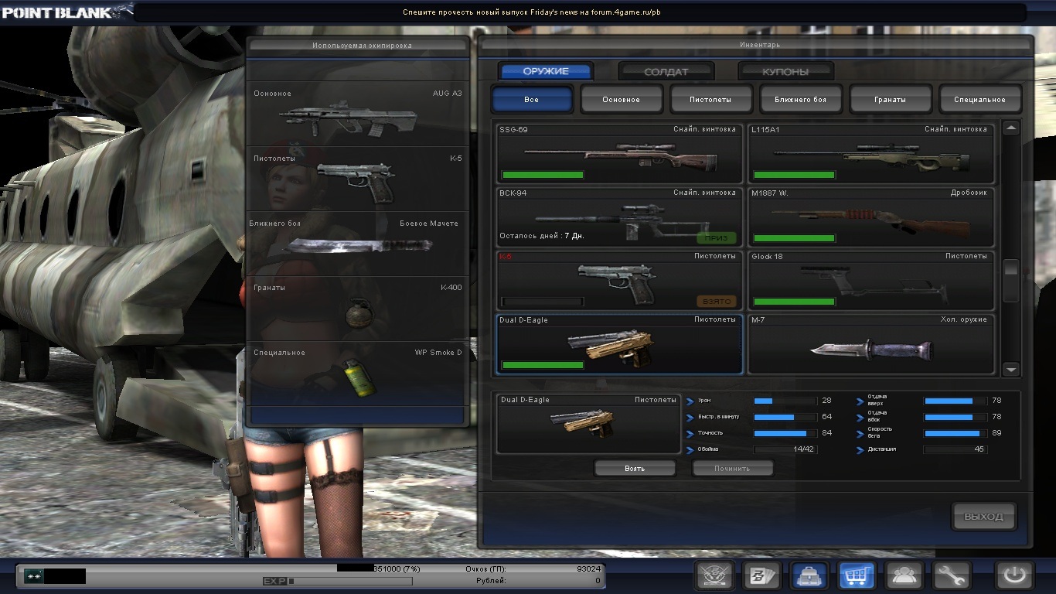The width and height of the screenshot is (1056, 594).
Task: Filter weapons by Пистолеты category
Action: click(x=710, y=100)
